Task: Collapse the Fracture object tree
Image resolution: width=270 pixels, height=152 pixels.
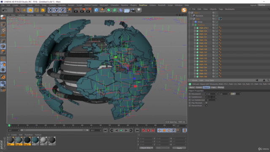Action: [x=193, y=25]
